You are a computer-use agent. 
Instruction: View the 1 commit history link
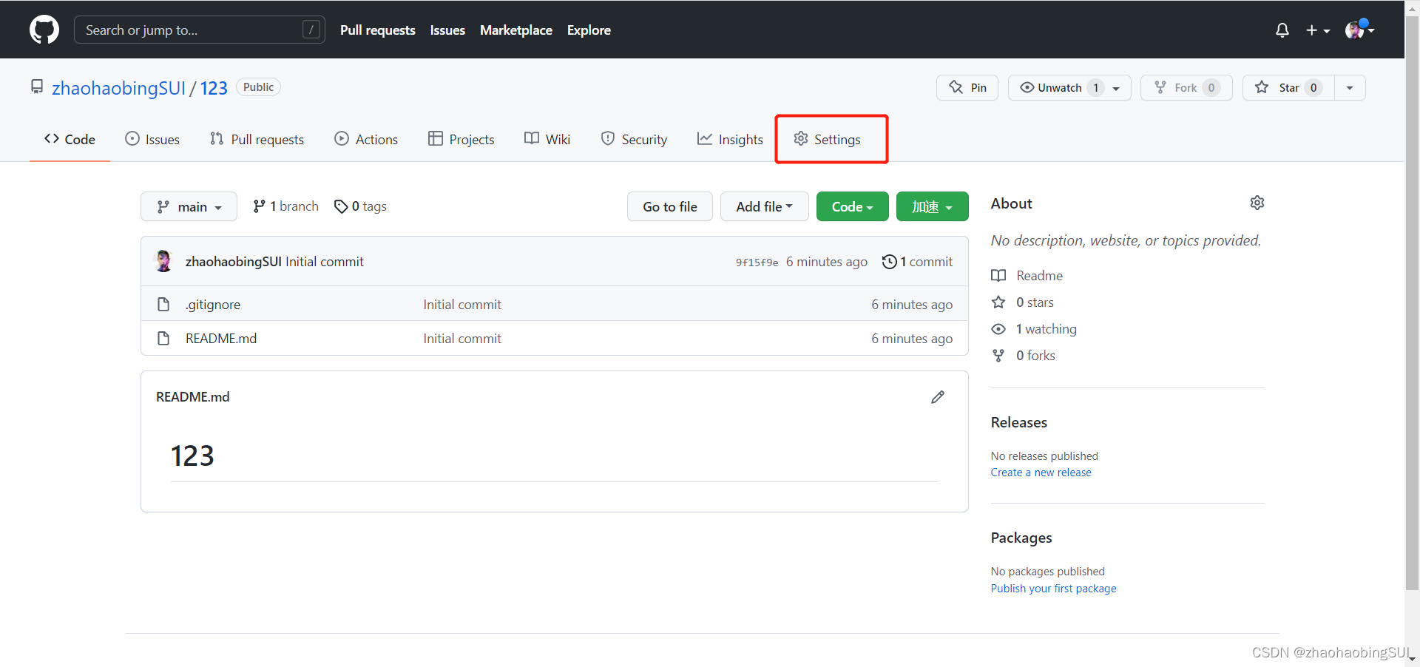[918, 262]
